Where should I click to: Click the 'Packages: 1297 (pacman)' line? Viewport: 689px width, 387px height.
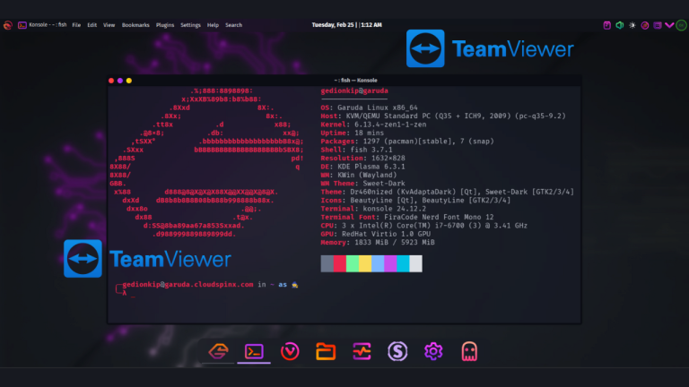[x=407, y=142]
